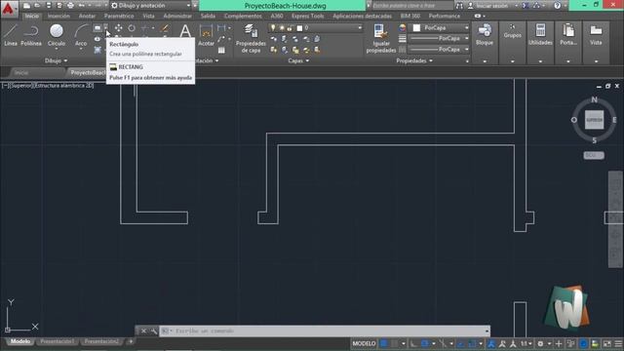
Task: Expand the Capas panel
Action: 298,60
